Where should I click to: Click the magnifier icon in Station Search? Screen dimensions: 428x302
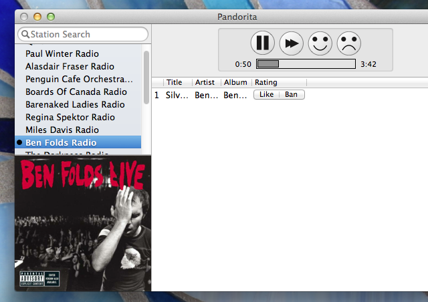click(x=25, y=34)
